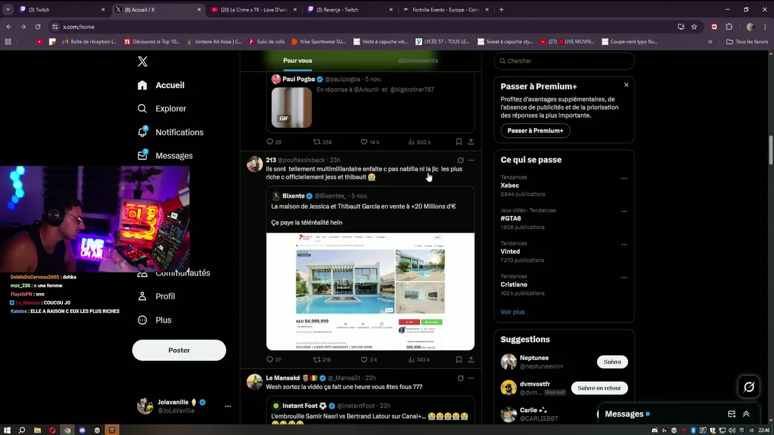Click the X logo in the sidebar
This screenshot has width=774, height=435.
[x=143, y=62]
